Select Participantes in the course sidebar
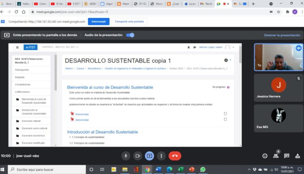Screen dimensions: 304x174 [x=22, y=70]
